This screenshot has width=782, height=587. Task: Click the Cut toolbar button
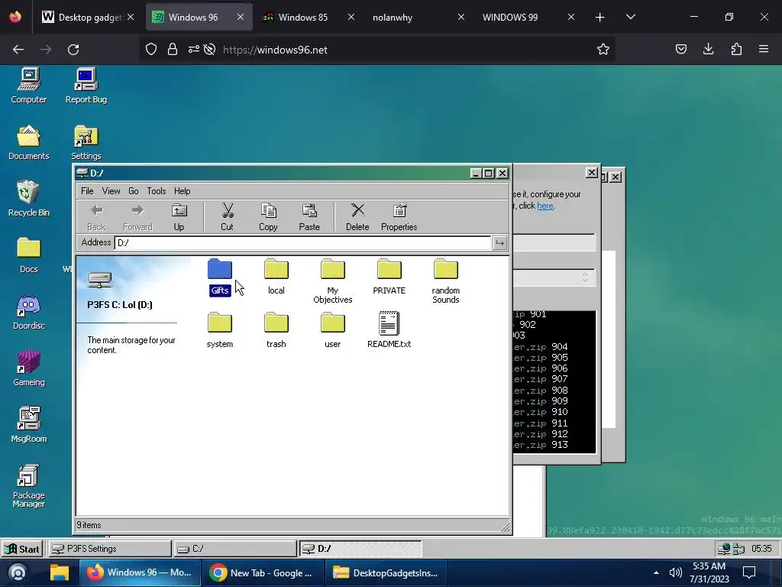pos(227,217)
